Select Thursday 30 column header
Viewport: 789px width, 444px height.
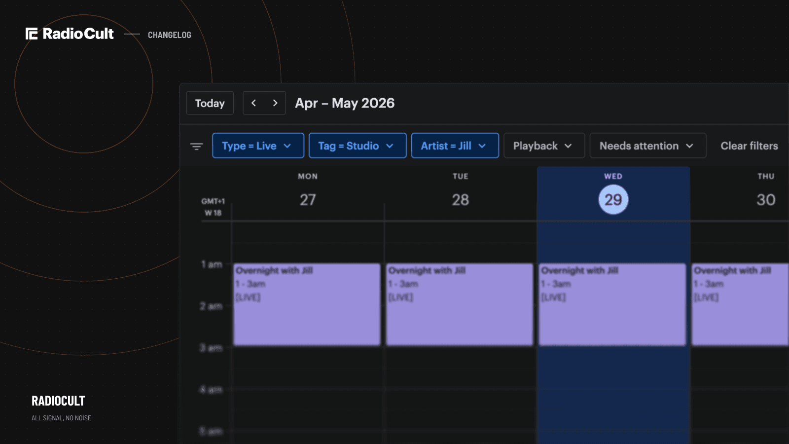pyautogui.click(x=766, y=191)
